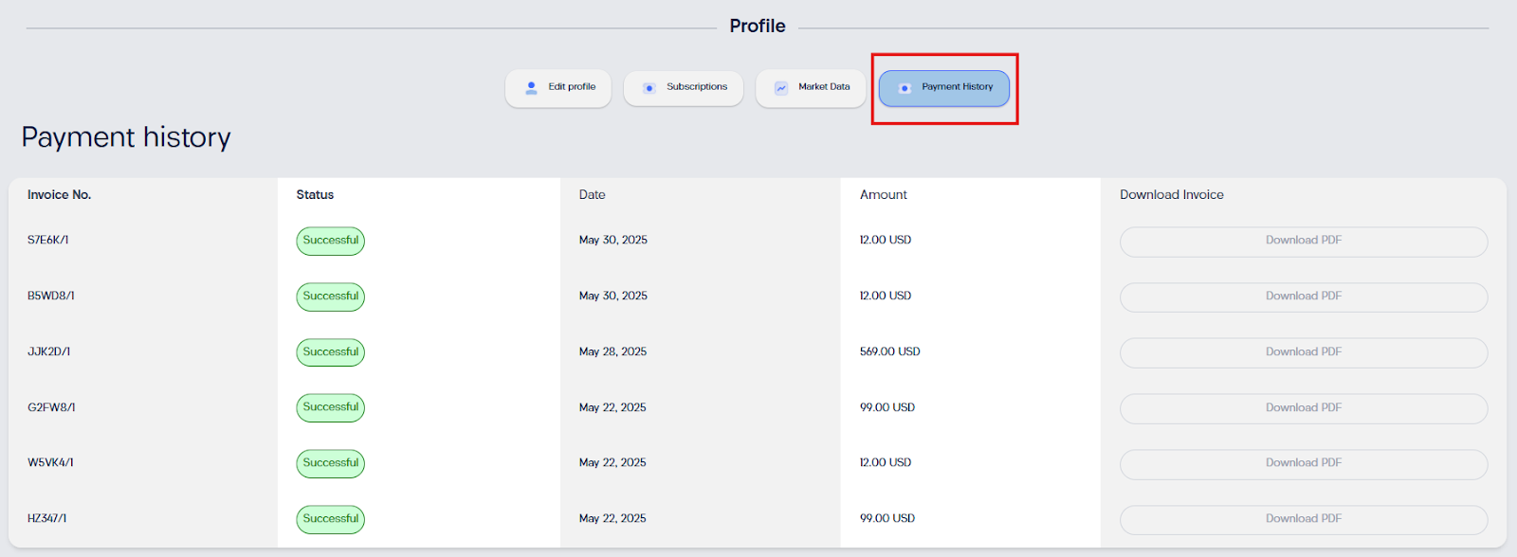
Task: Download PDF for invoice G2FW8/1
Action: click(x=1304, y=408)
